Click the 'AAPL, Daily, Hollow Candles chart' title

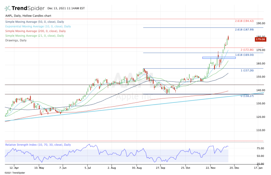pyautogui.click(x=28, y=16)
